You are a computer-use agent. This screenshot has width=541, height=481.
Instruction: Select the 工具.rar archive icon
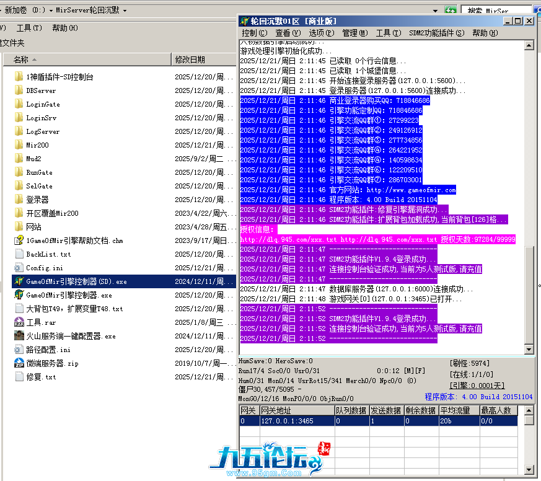tap(19, 322)
